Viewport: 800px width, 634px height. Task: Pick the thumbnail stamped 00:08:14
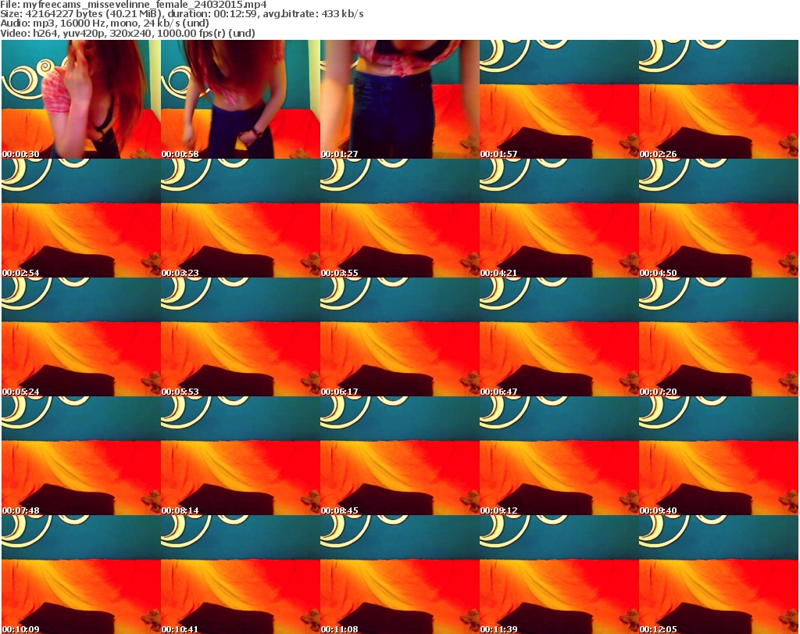(241, 456)
